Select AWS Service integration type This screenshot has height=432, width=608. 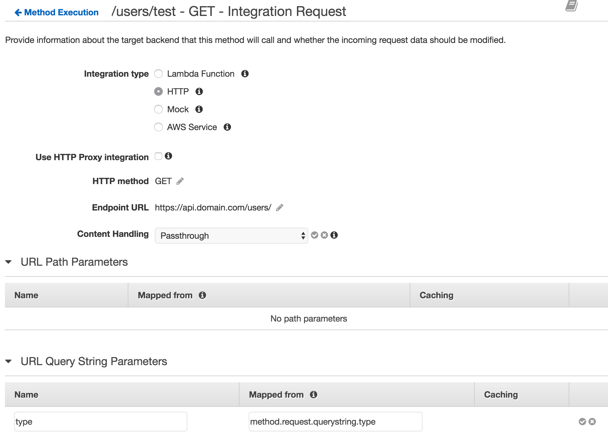coord(158,127)
